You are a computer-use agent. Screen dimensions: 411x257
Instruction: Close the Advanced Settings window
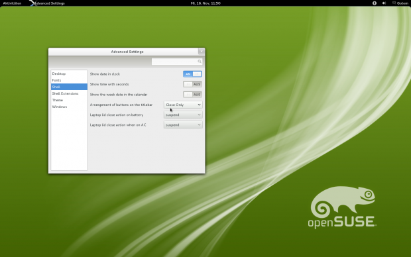tap(202, 52)
